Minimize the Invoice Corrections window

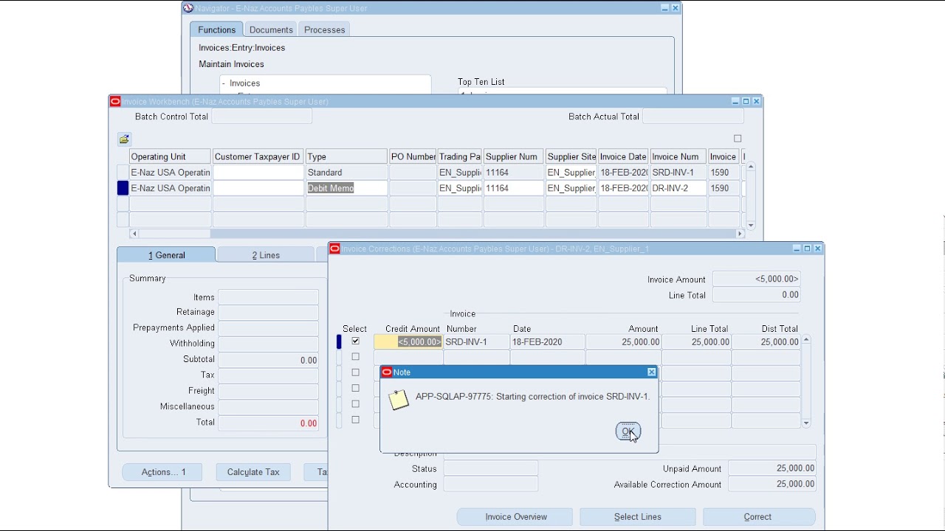click(797, 249)
